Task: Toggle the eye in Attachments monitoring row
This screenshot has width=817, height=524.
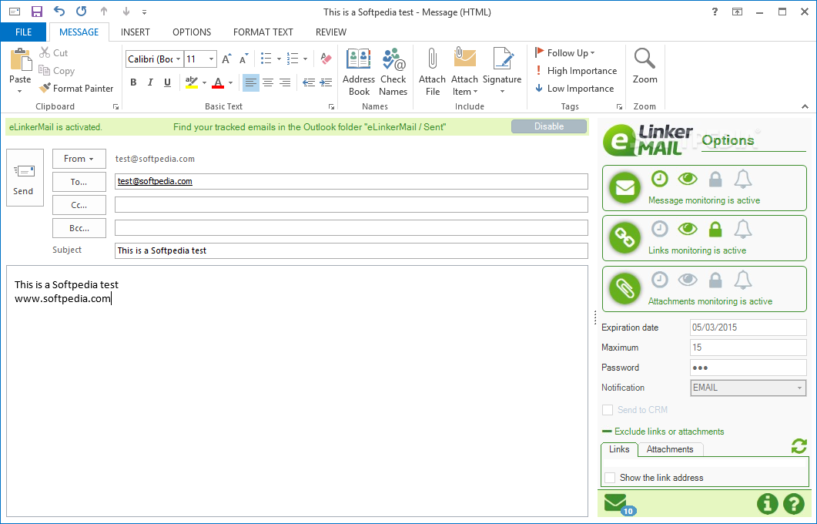Action: click(x=688, y=280)
